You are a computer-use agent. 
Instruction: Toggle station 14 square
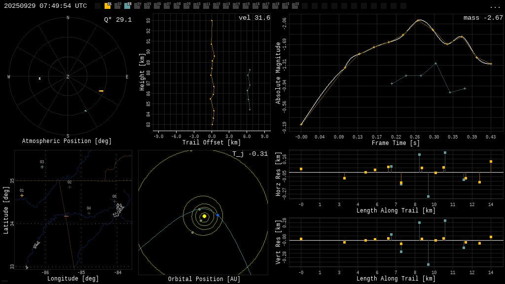point(236,6)
